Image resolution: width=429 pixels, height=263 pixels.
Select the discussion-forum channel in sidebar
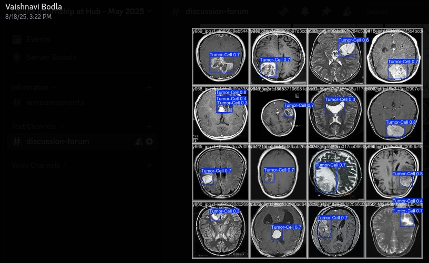57,141
